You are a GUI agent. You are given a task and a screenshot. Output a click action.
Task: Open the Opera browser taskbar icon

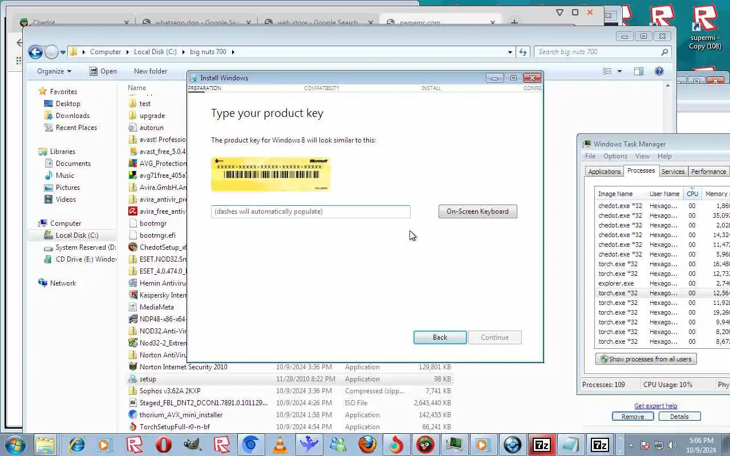point(164,445)
